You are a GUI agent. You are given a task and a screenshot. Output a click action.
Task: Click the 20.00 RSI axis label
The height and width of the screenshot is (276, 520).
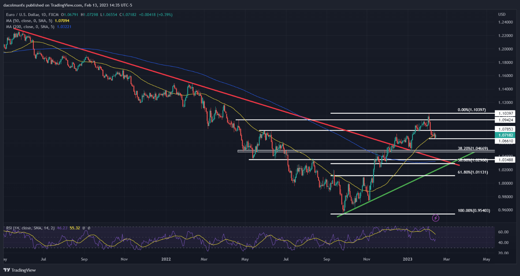(x=503, y=253)
